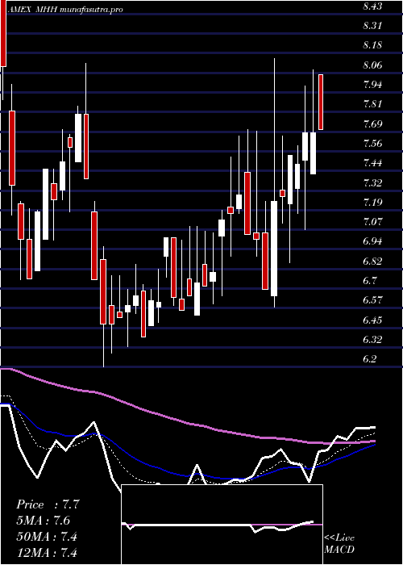Select the 7.44 price axis label

[x=372, y=163]
